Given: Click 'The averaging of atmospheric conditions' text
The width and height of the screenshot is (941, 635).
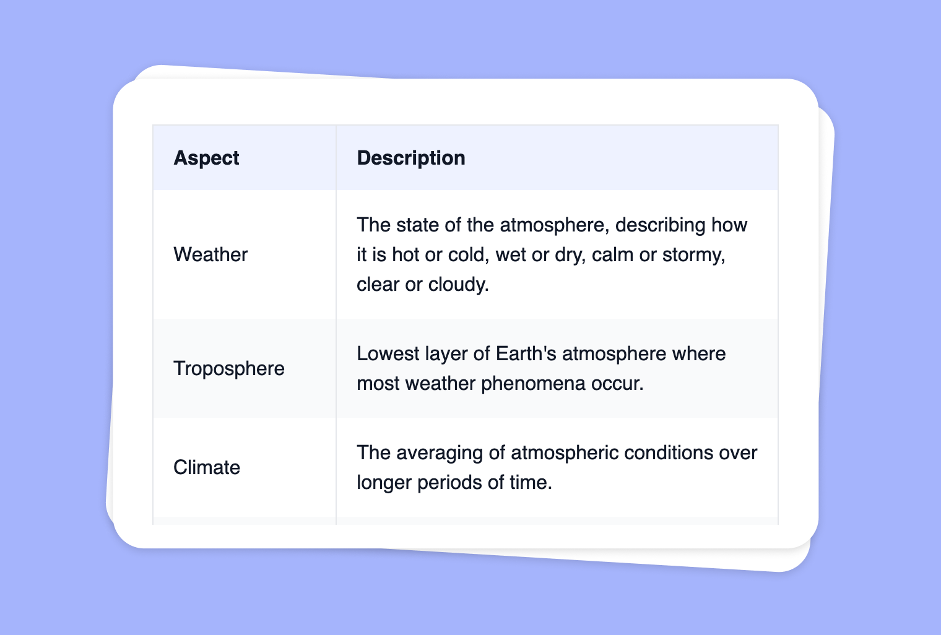Looking at the screenshot, I should (x=535, y=452).
